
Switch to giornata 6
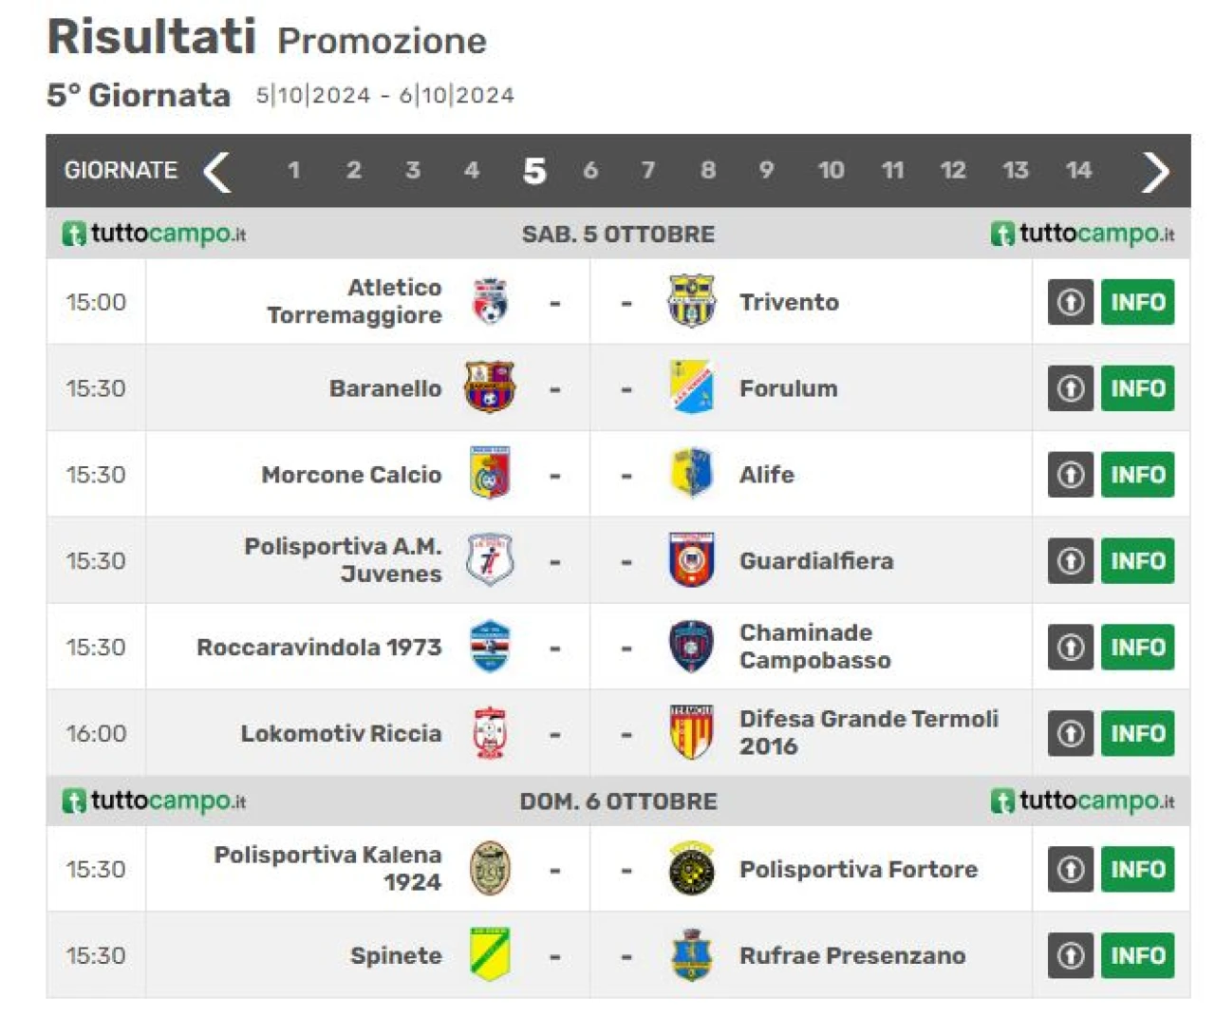(590, 171)
